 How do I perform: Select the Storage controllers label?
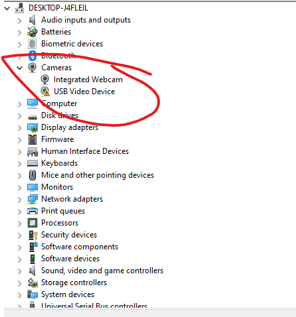(74, 283)
